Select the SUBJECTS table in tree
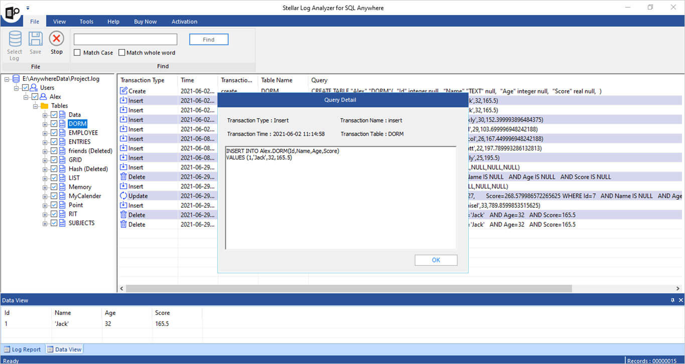 [x=82, y=223]
